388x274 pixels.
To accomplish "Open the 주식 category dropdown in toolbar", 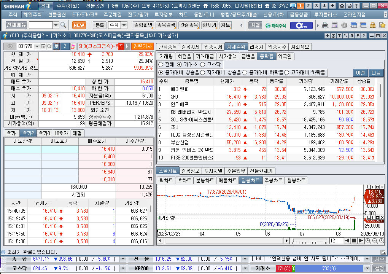I will point(124,25).
